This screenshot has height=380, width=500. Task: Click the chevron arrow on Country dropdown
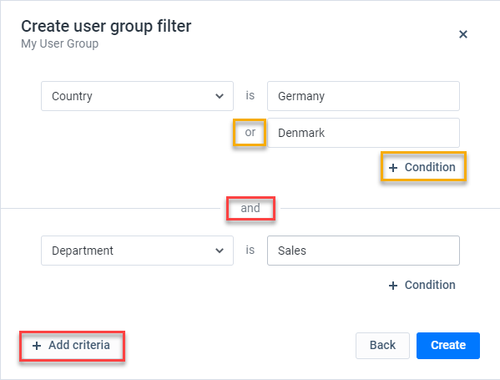[220, 96]
